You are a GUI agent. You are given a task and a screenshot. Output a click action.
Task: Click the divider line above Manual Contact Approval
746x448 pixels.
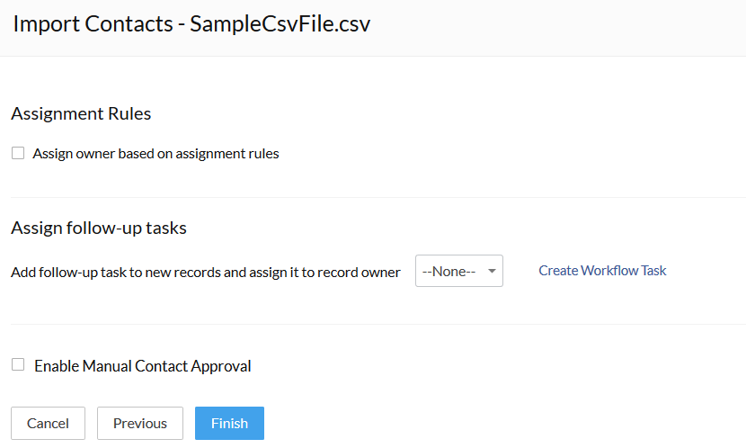point(378,325)
